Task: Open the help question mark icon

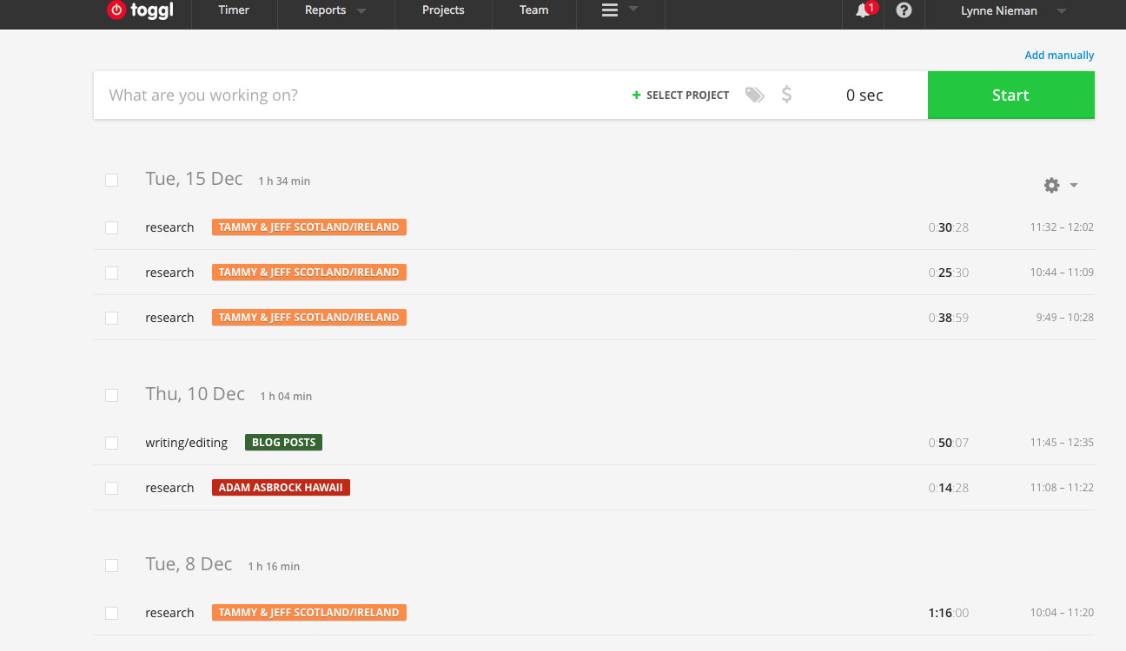Action: pos(904,10)
